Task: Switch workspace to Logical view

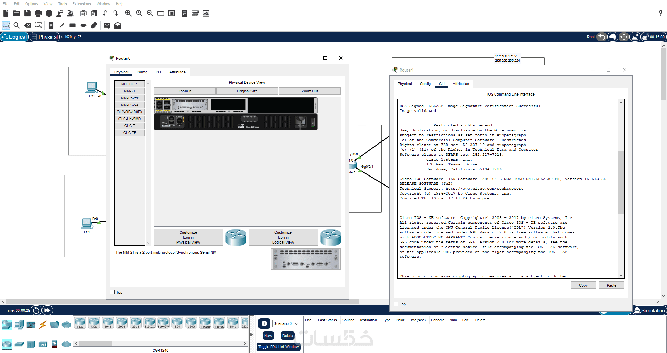Action: tap(14, 37)
